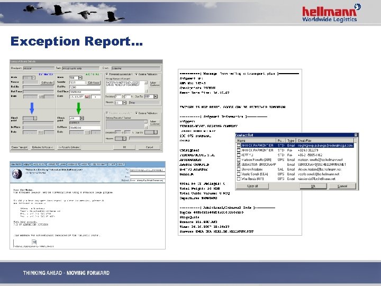Toggle upper Processed successfully checkbox

click(107, 74)
